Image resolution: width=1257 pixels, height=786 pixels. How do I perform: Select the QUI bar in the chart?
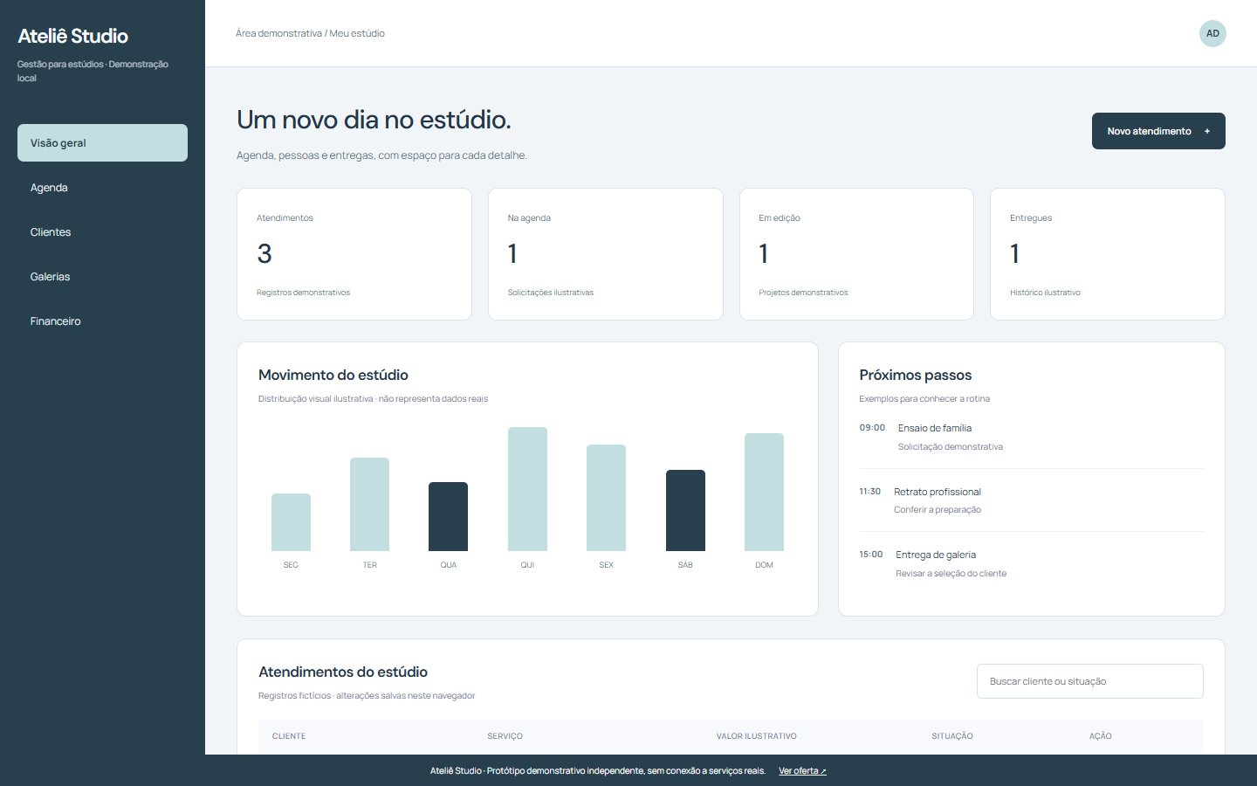527,489
